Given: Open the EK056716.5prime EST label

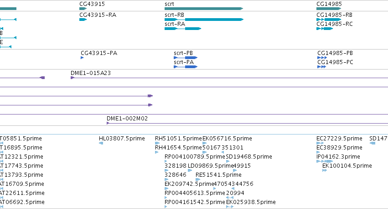Looking at the screenshot, I should pyautogui.click(x=227, y=139).
